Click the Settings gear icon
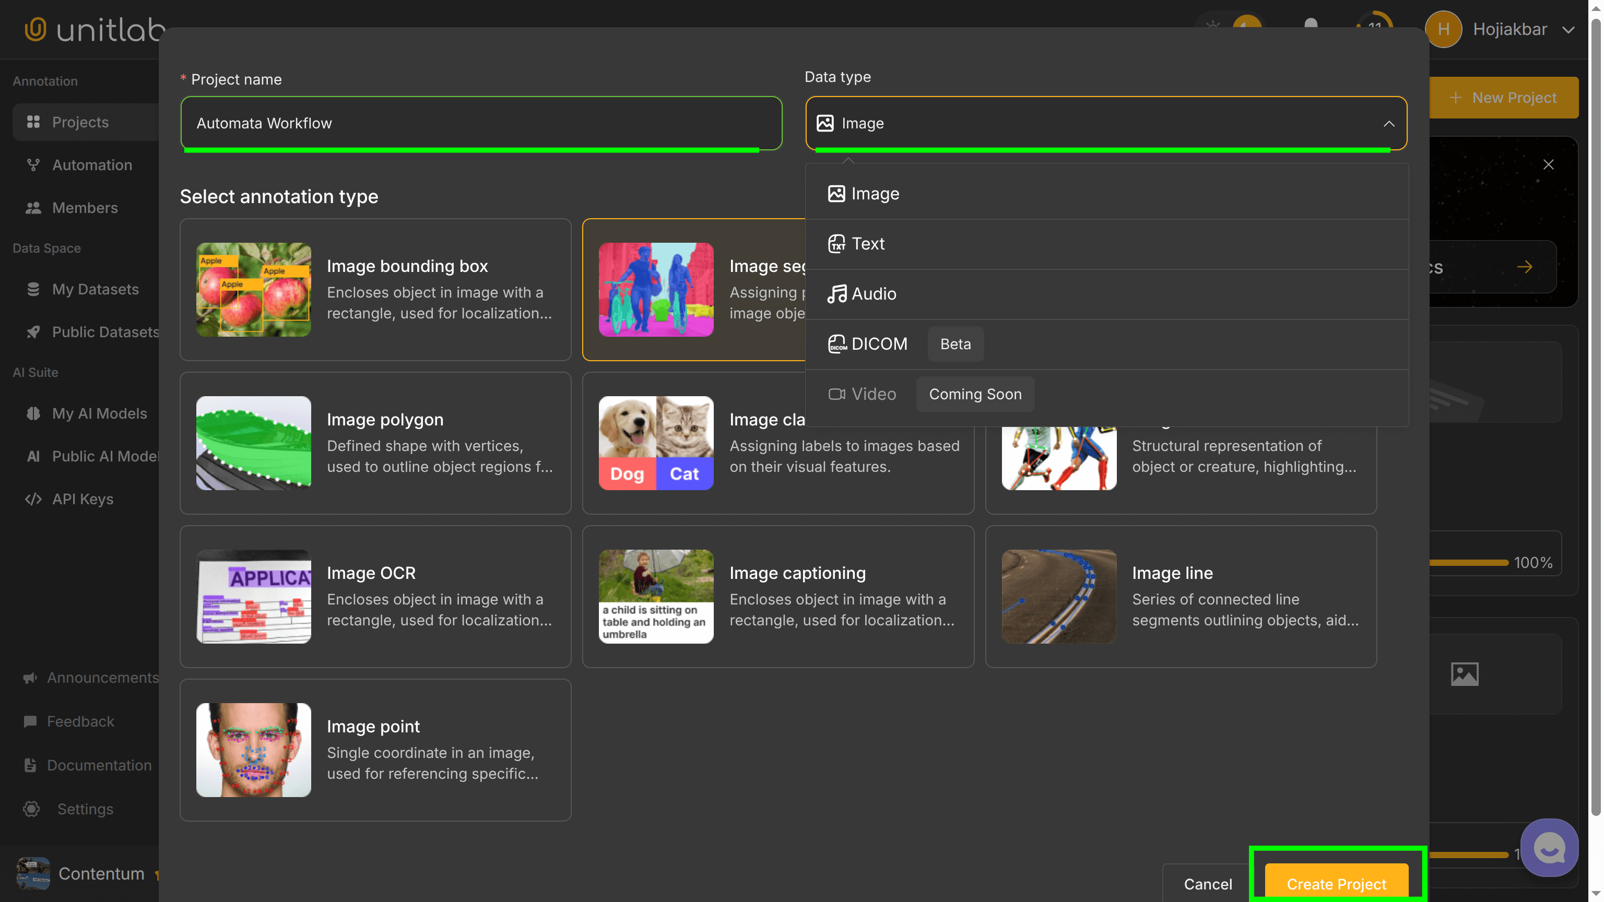This screenshot has width=1604, height=902. coord(31,809)
